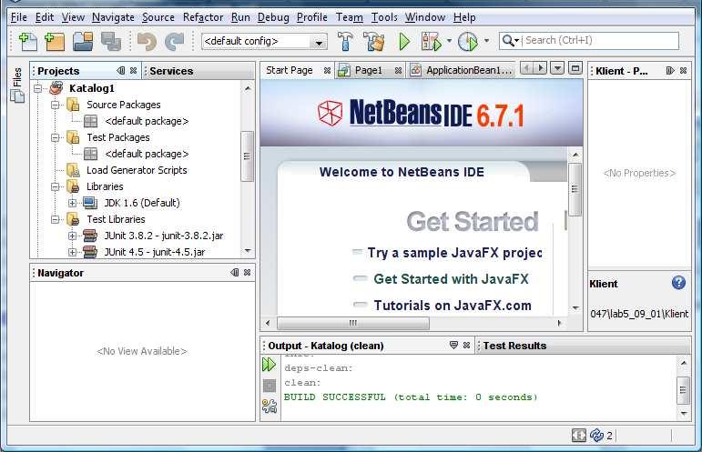Click the Profile Main Project clock icon
The height and width of the screenshot is (452, 702).
click(x=468, y=42)
